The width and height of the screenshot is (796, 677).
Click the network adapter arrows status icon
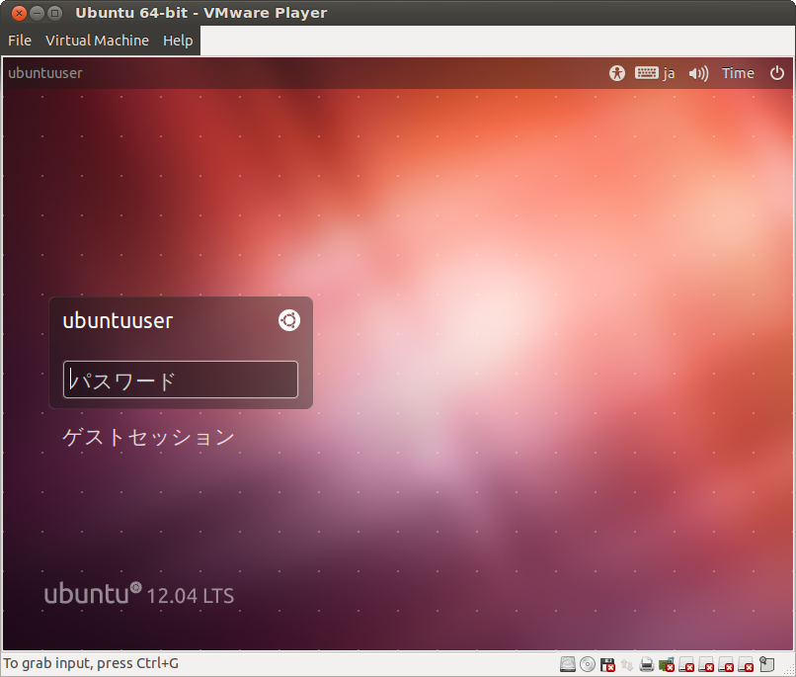(x=627, y=664)
